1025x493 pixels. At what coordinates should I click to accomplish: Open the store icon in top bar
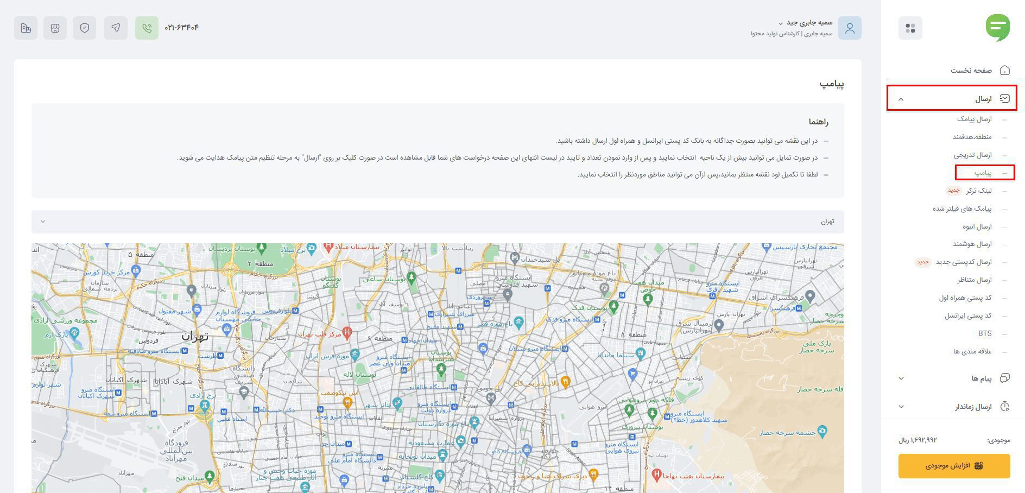tap(55, 28)
